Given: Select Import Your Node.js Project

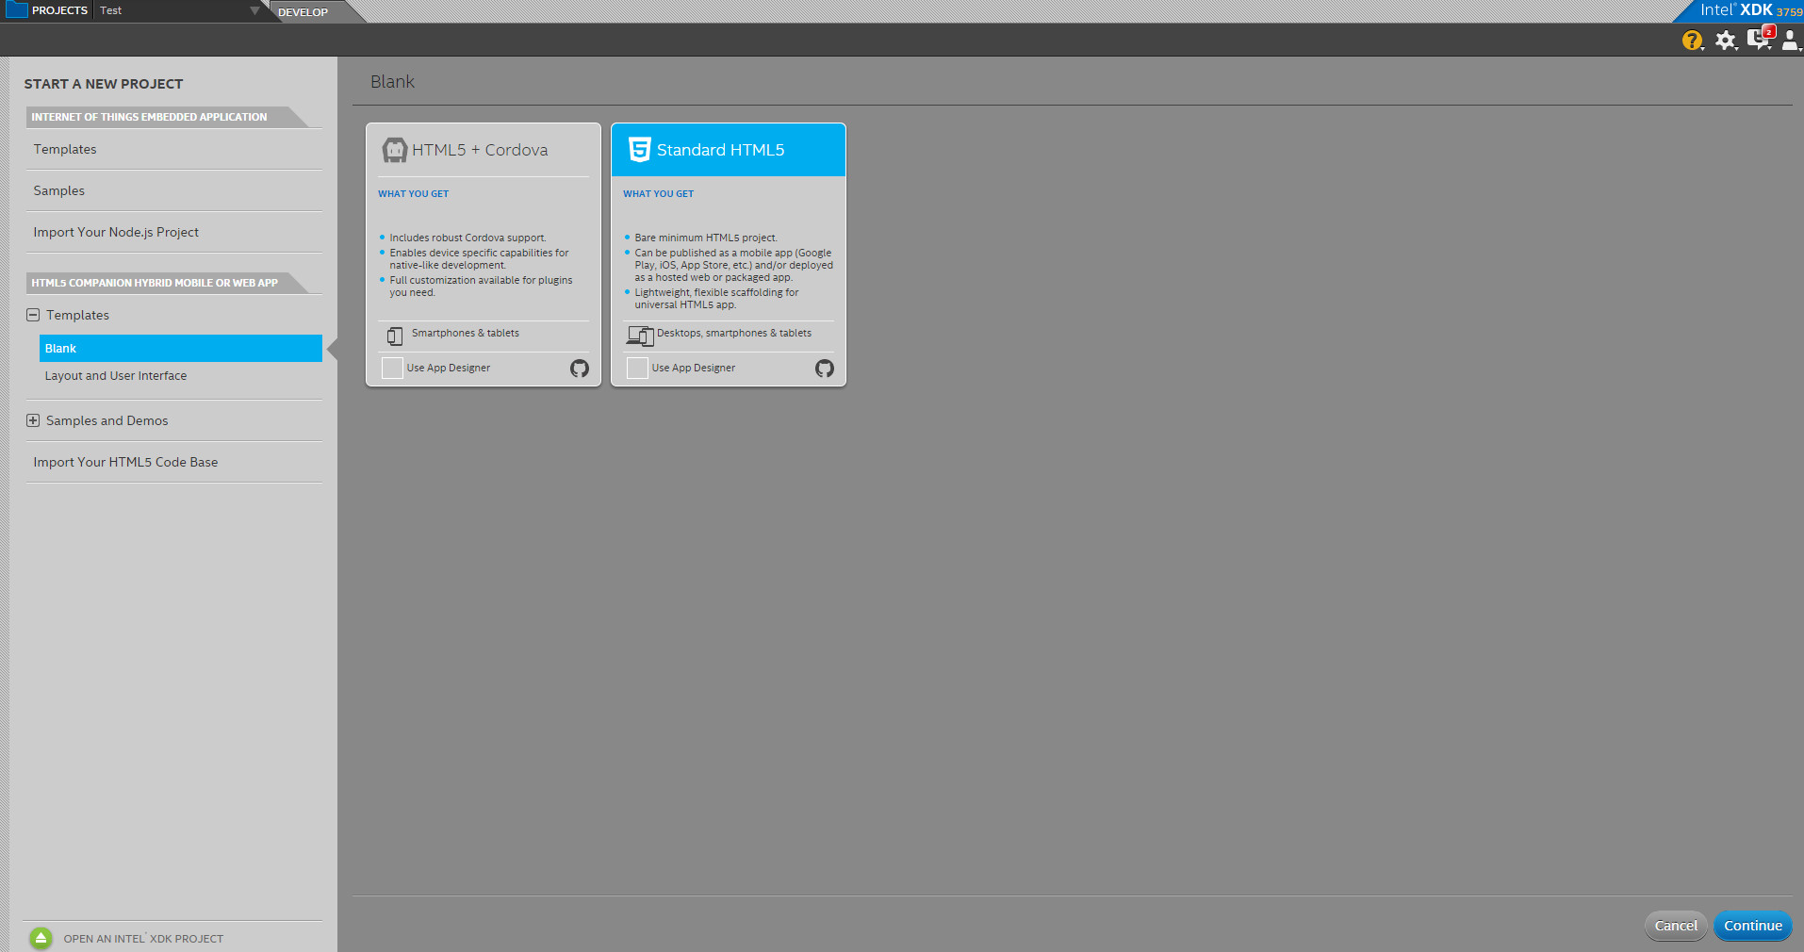Looking at the screenshot, I should pos(116,232).
